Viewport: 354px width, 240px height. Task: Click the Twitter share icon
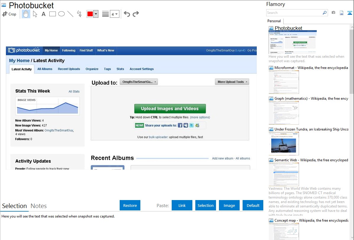pyautogui.click(x=191, y=125)
